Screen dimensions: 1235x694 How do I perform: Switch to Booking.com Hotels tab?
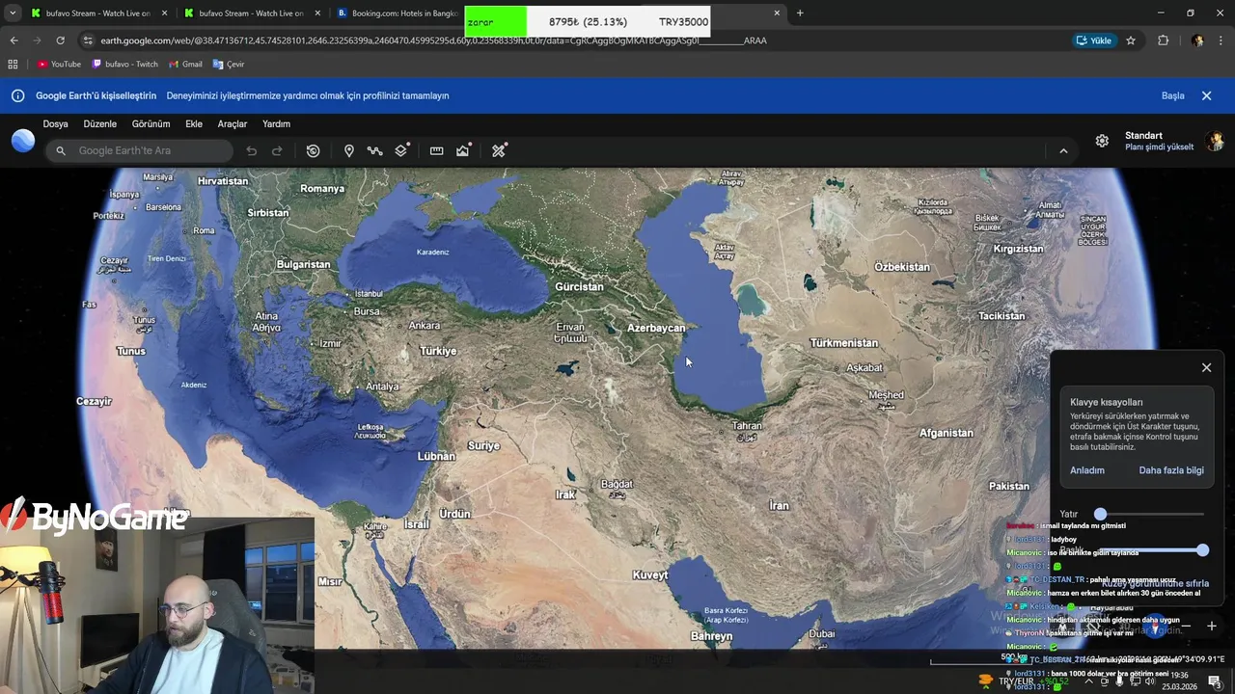pos(396,13)
